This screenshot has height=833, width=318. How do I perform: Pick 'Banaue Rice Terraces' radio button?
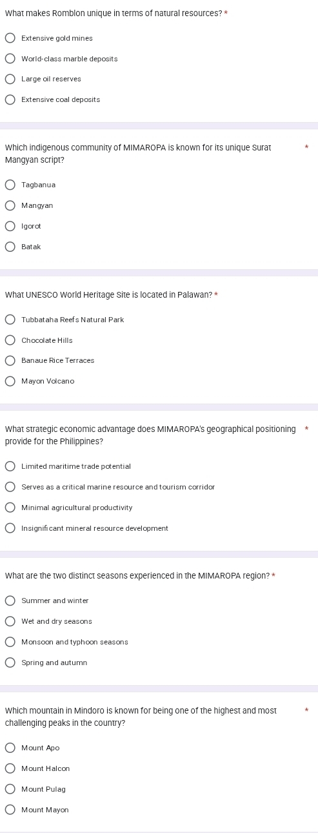pos(10,361)
